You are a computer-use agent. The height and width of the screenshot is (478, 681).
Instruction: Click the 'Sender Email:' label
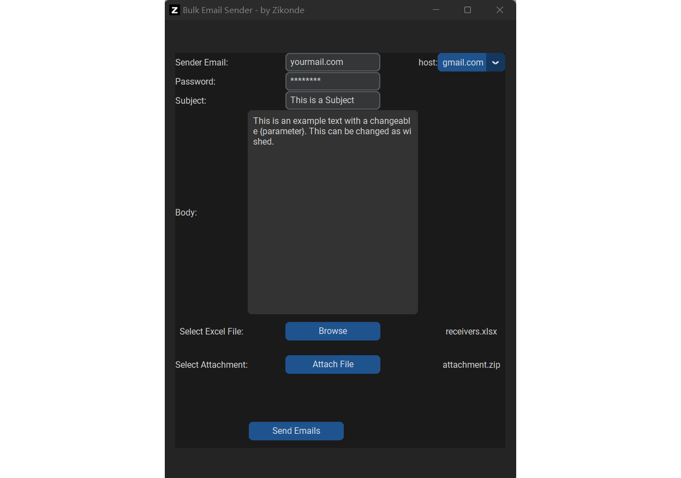[x=201, y=62]
